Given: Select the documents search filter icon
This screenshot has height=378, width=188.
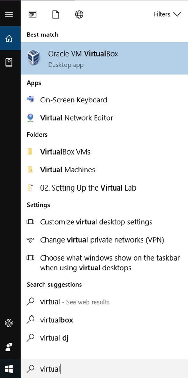Looking at the screenshot, I should coord(56,14).
